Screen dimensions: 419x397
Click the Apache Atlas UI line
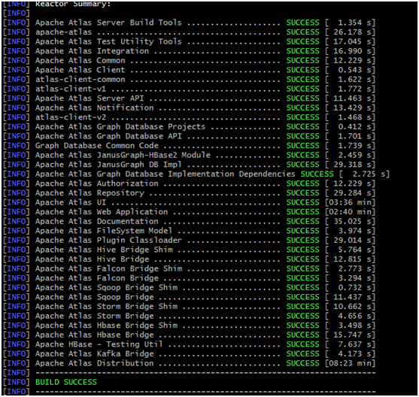pos(190,202)
